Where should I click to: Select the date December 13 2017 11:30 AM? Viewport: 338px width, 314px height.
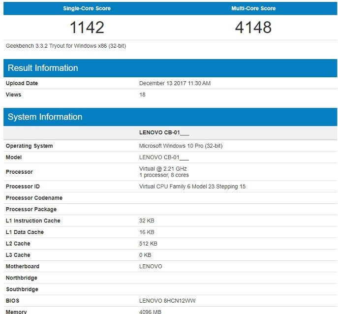tap(175, 83)
